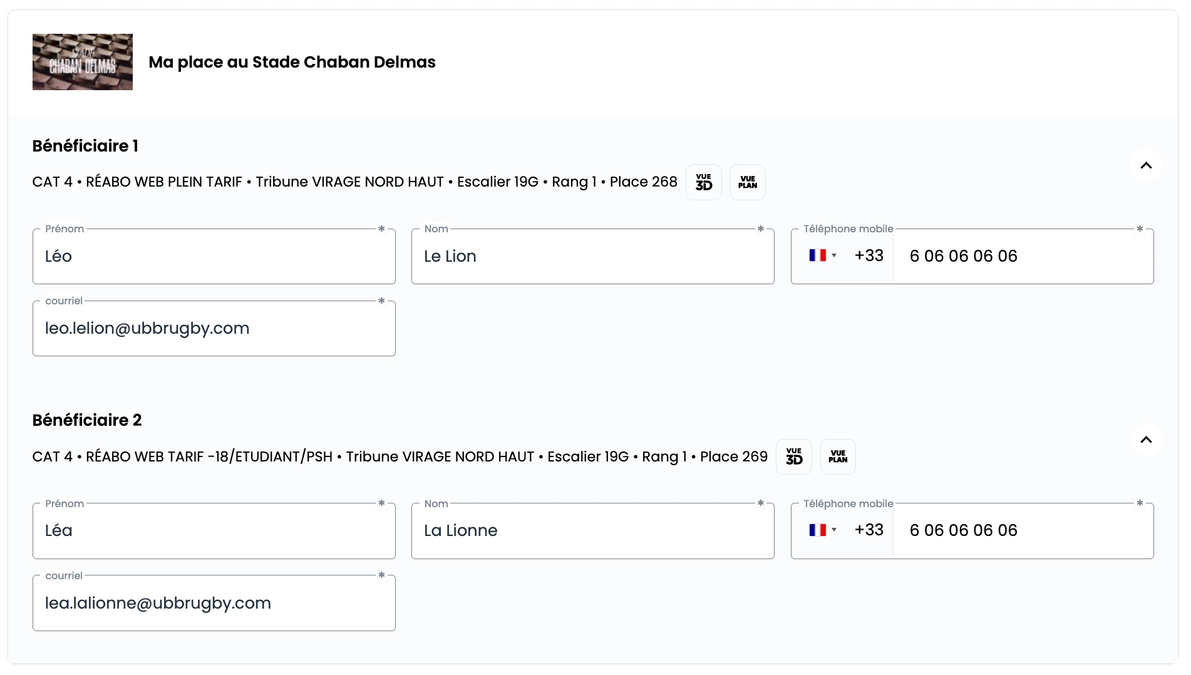Focus the Prénom field containing Léa
The height and width of the screenshot is (675, 1191).
tap(214, 530)
